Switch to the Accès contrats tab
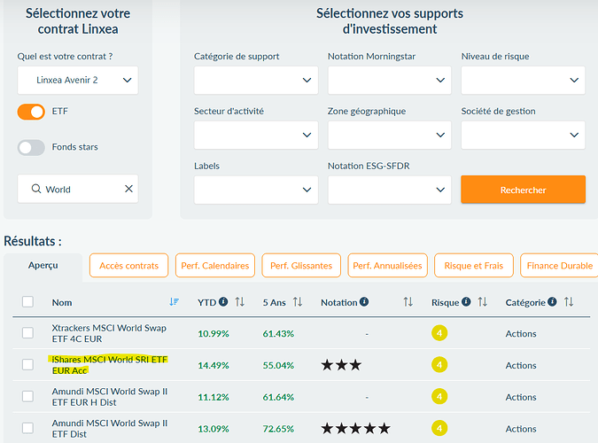This screenshot has height=443, width=598. click(129, 266)
